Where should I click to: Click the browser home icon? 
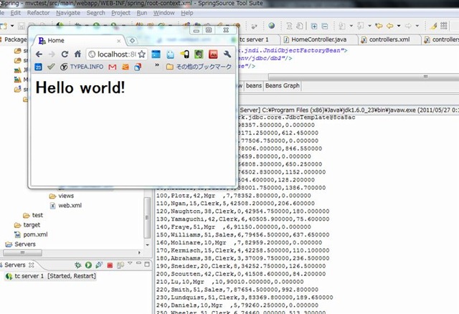pyautogui.click(x=78, y=54)
